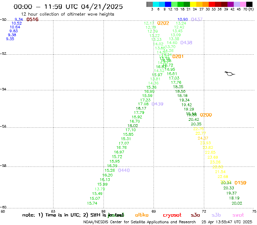Click the s3a time label 0516
This screenshot has height=225, width=257.
[x=32, y=19]
